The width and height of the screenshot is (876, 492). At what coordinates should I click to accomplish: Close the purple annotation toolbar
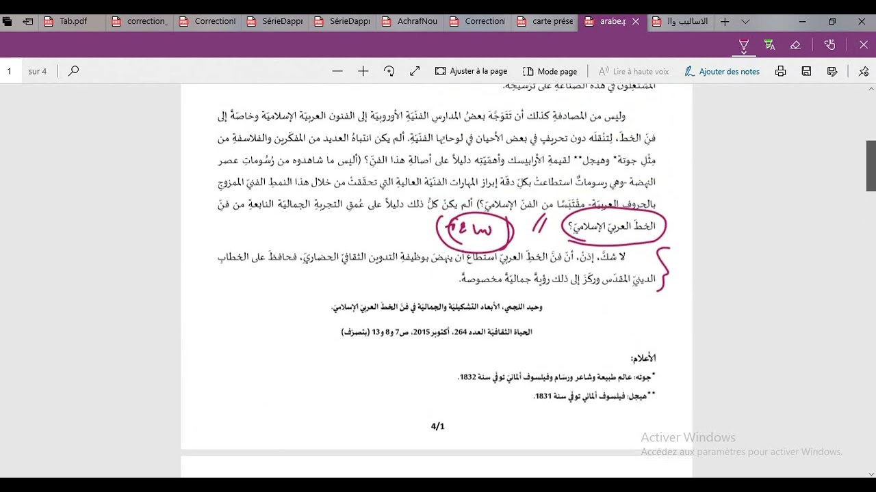click(864, 45)
